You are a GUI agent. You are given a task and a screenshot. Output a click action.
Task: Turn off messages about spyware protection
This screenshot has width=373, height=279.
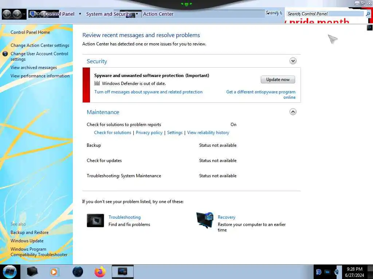tap(148, 92)
